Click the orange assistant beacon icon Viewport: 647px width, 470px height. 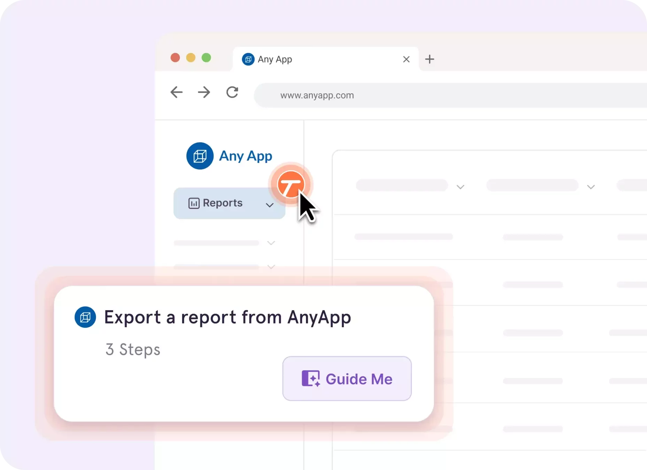tap(291, 185)
